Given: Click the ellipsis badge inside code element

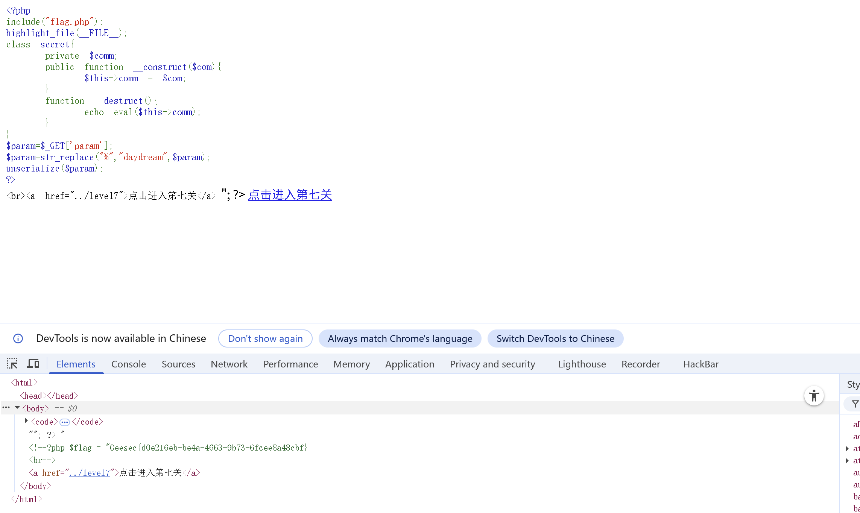Looking at the screenshot, I should pos(65,422).
